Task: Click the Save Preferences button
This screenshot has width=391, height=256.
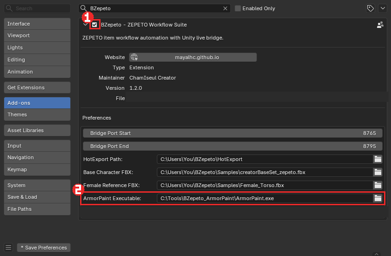Action: 44,248
